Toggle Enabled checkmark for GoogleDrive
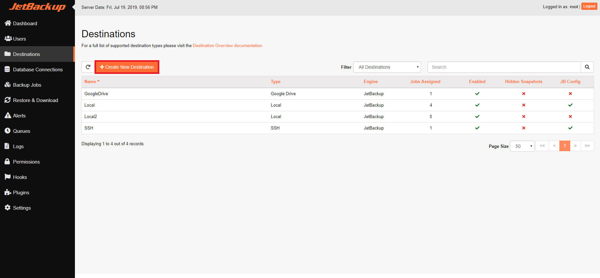 [477, 94]
